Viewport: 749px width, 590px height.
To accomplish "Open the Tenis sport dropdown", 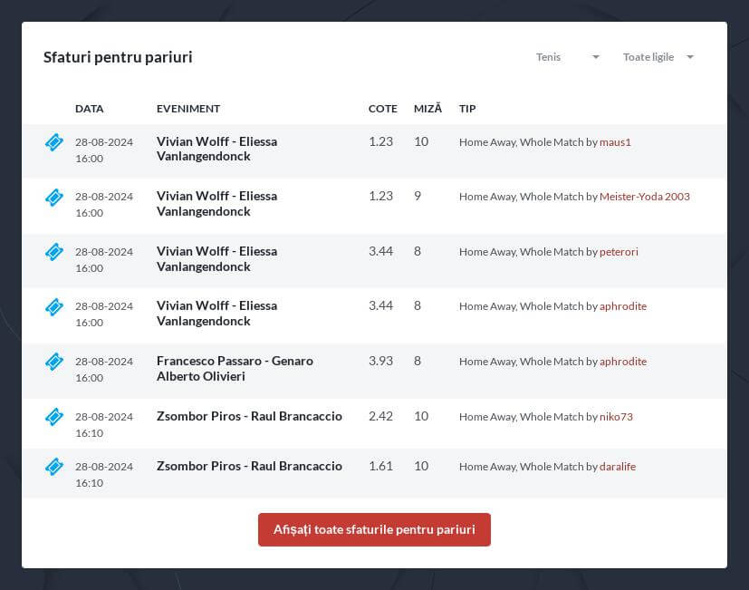I will tap(568, 57).
